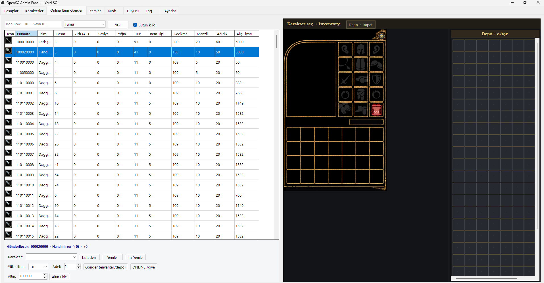Select the gloves equipment slot

[345, 110]
